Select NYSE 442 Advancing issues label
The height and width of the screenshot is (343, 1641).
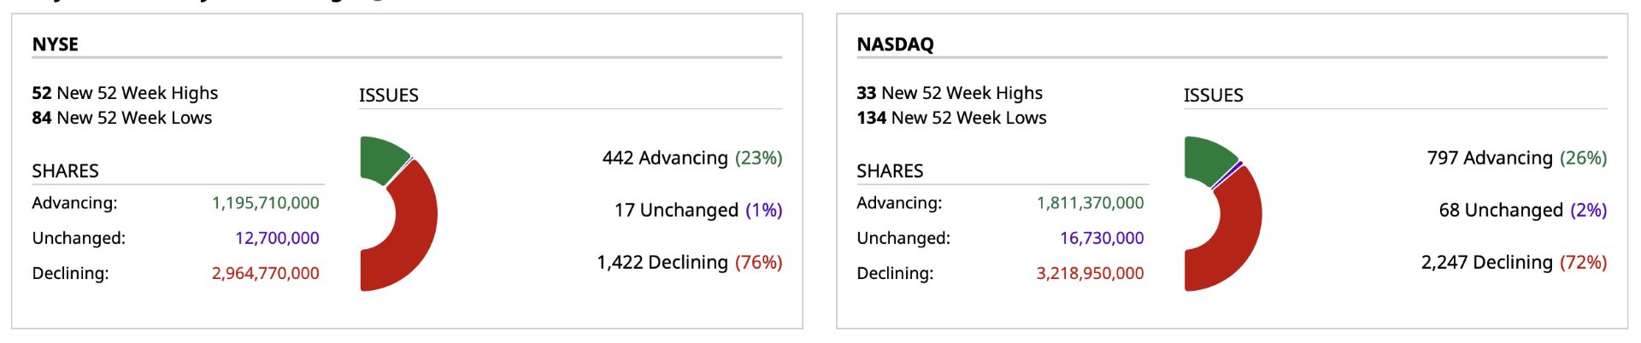pyautogui.click(x=691, y=158)
